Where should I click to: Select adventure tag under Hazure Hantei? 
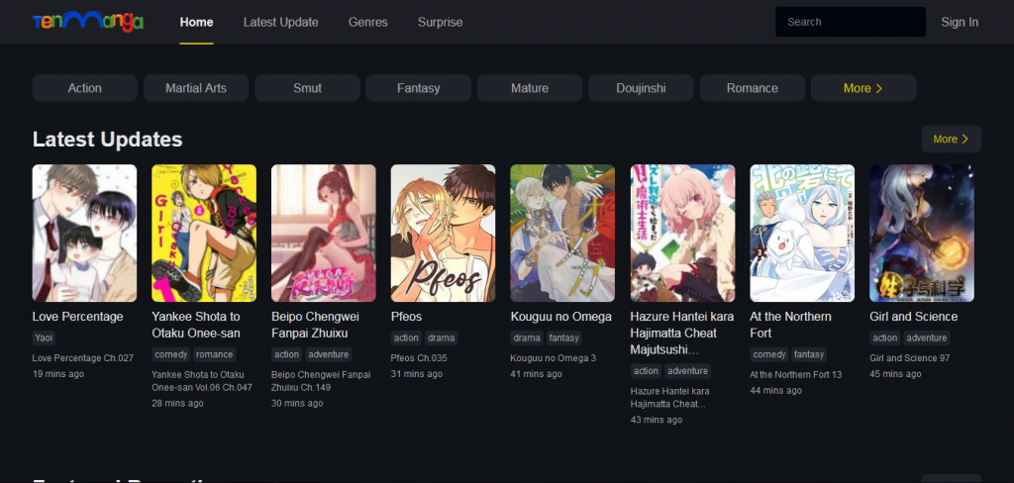click(687, 371)
